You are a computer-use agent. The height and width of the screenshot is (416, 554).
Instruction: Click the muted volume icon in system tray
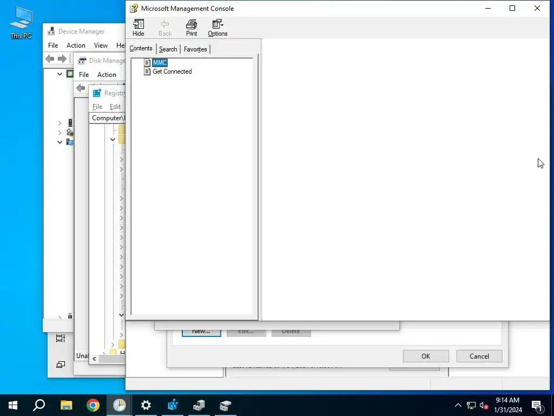[x=484, y=405]
